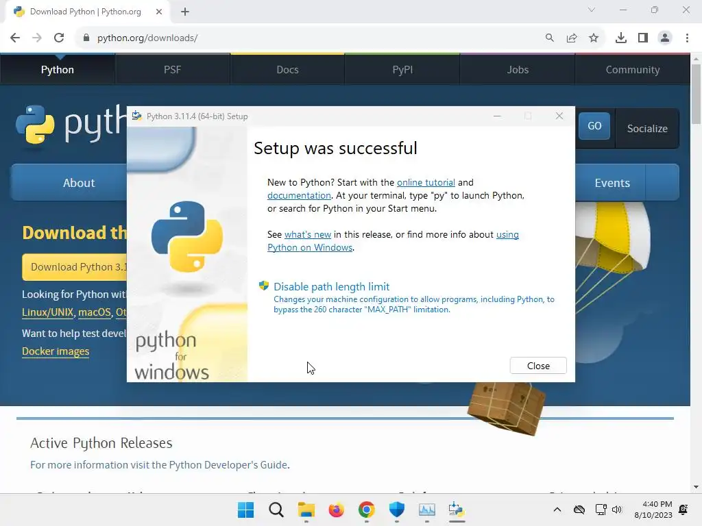Close the Python Setup window with X
The width and height of the screenshot is (702, 526).
tap(559, 116)
